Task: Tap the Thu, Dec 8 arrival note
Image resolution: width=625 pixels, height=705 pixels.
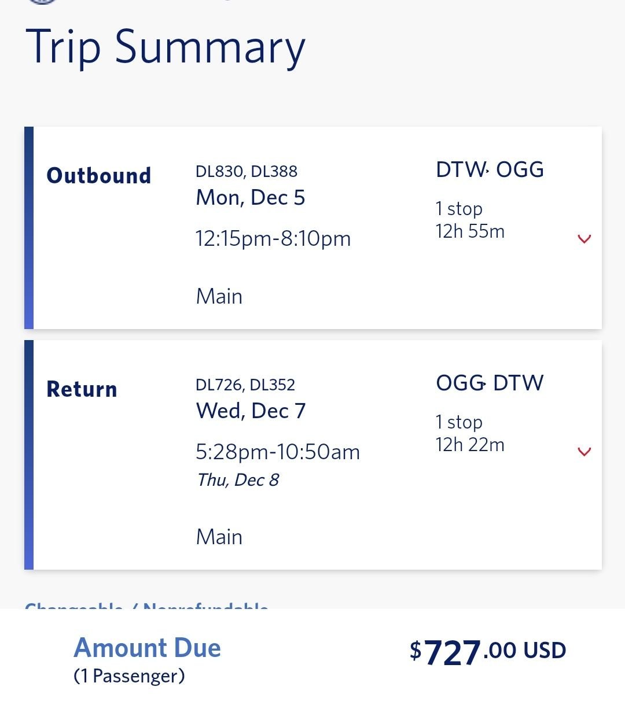Action: click(x=238, y=480)
